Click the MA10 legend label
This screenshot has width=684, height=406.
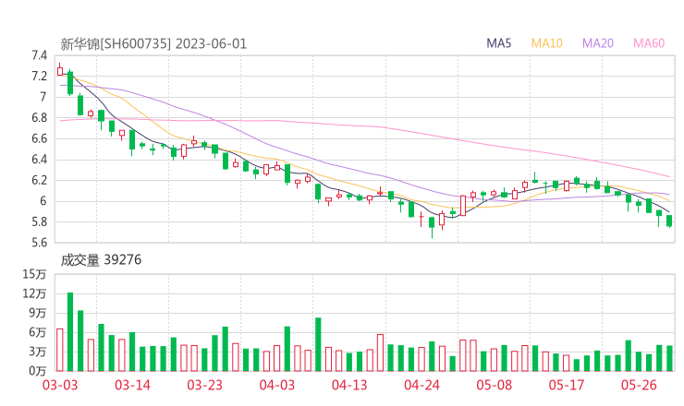546,43
